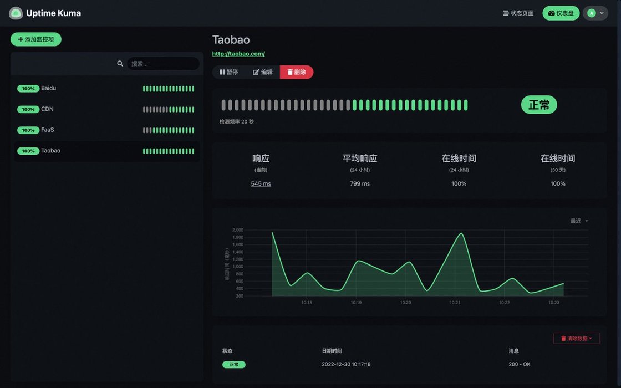Go to the 仪表盘 dashboard
Viewport: 621px width, 388px height.
pyautogui.click(x=561, y=13)
